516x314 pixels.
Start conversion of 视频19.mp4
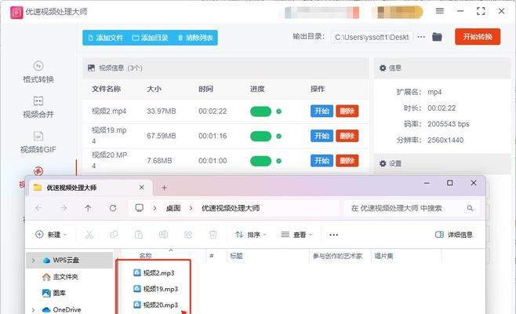point(322,136)
